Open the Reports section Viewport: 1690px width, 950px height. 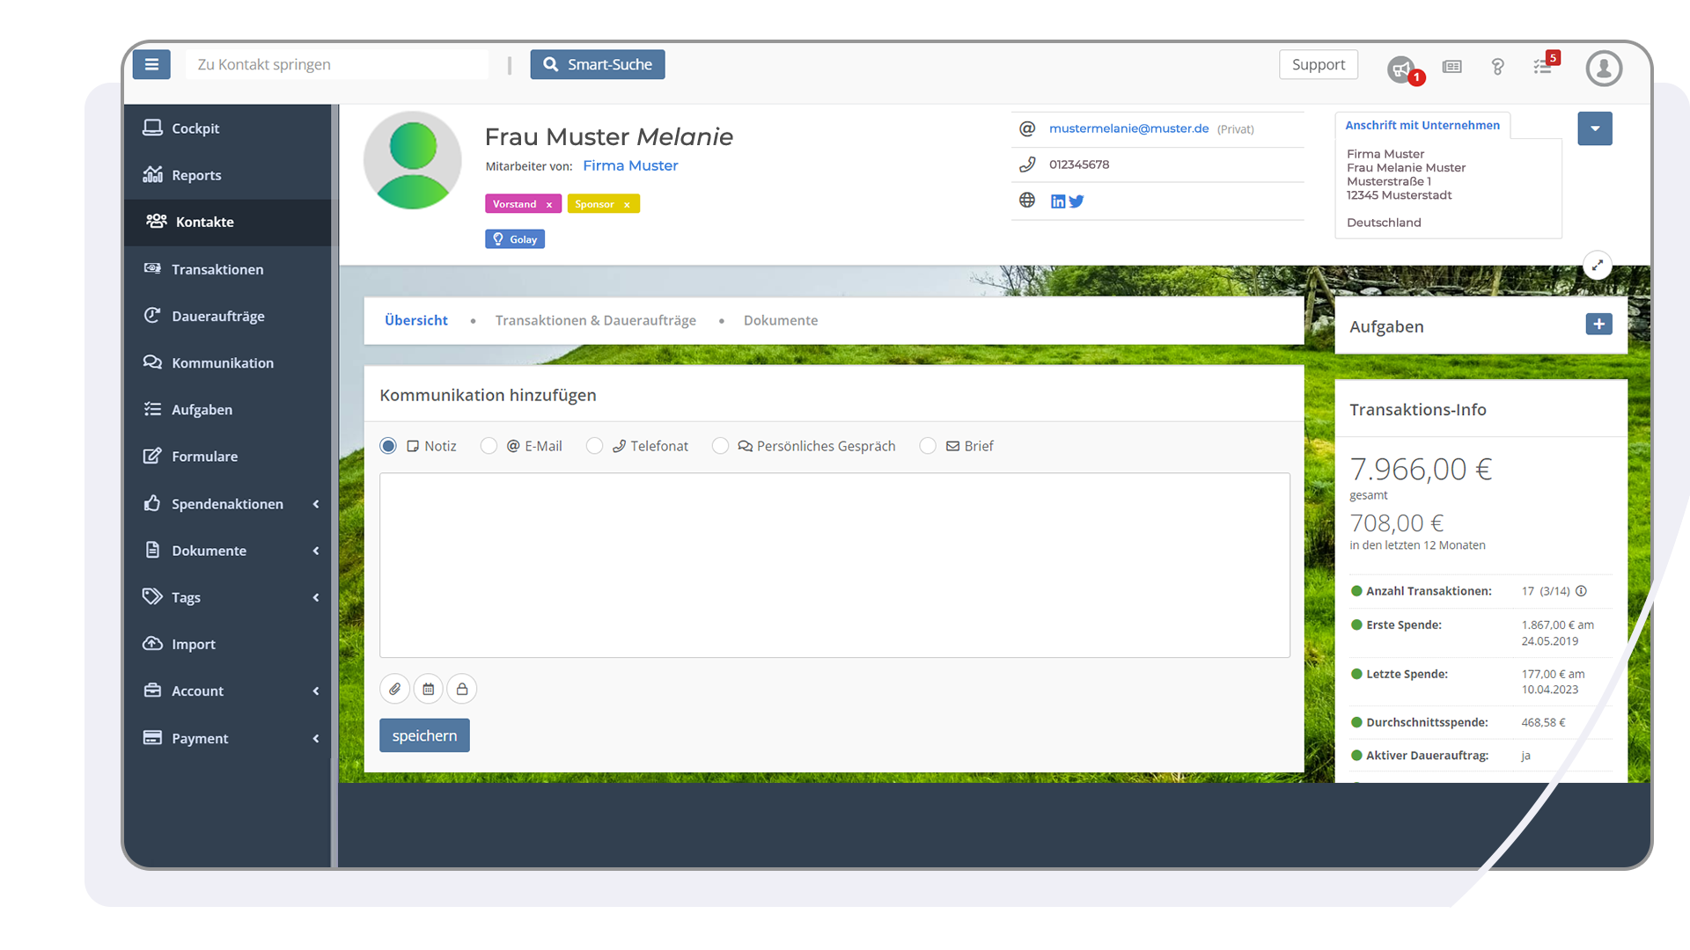click(196, 174)
